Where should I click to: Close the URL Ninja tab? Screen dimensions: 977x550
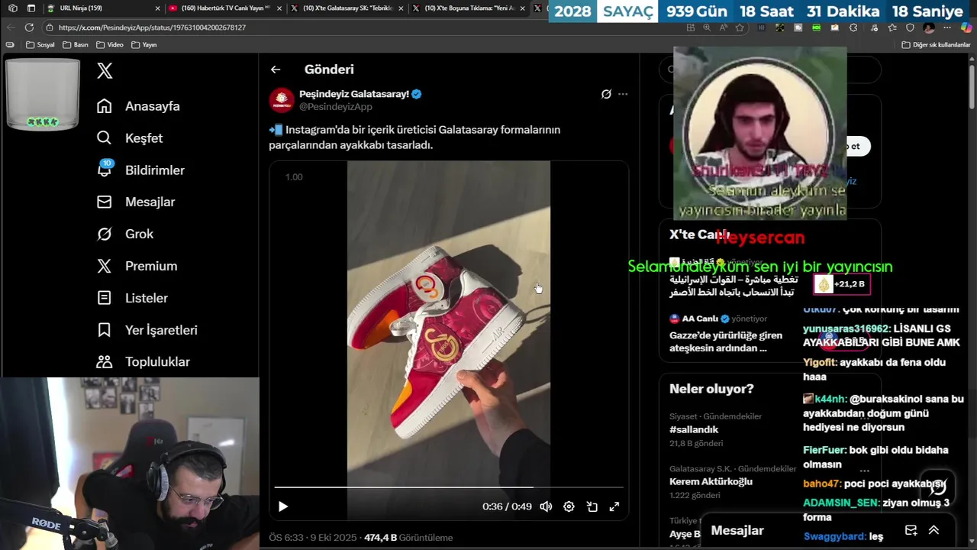pos(158,8)
